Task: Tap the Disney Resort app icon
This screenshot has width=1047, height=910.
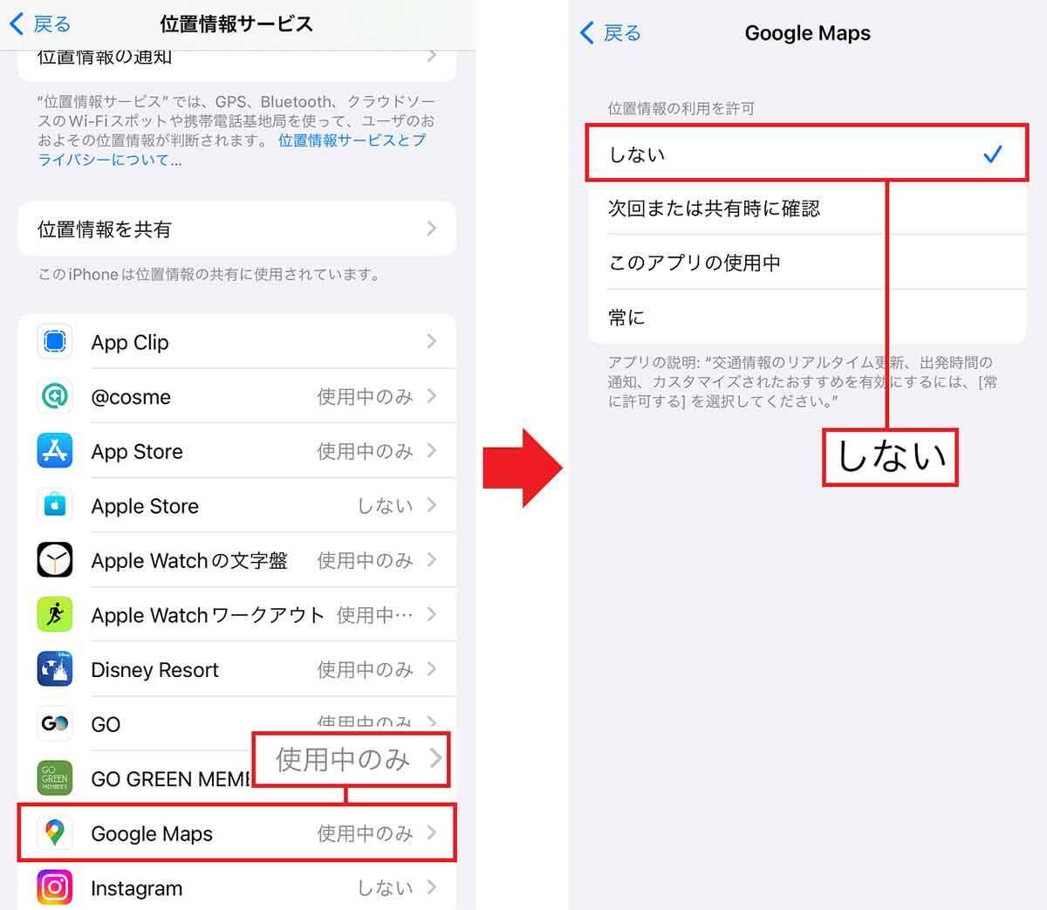Action: point(55,669)
